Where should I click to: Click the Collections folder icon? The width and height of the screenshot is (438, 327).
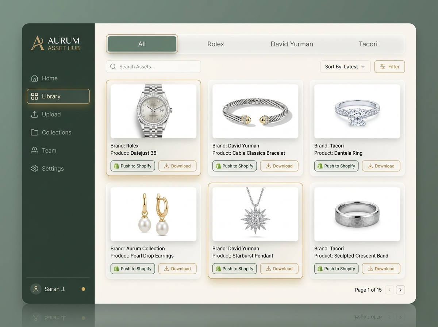[x=35, y=132]
